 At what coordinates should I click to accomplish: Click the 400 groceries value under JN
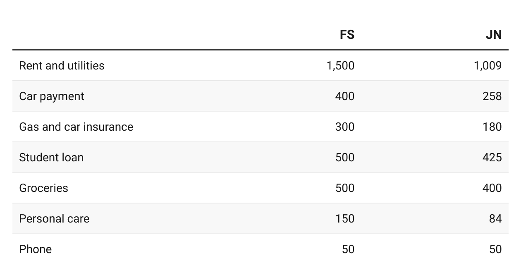[492, 188]
